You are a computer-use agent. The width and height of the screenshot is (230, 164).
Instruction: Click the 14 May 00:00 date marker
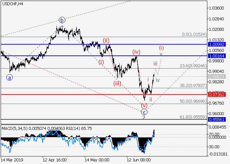pos(97,160)
